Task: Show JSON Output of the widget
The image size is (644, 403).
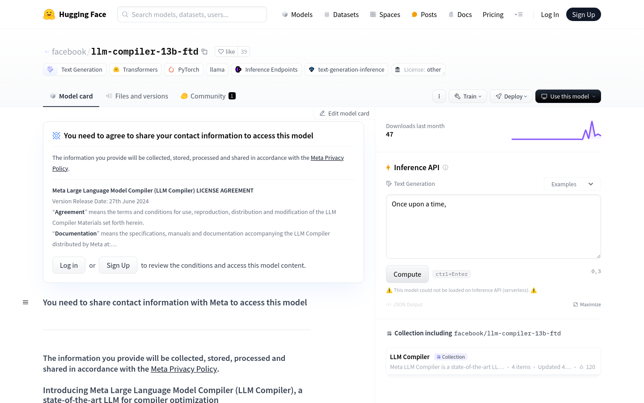Action: point(404,304)
